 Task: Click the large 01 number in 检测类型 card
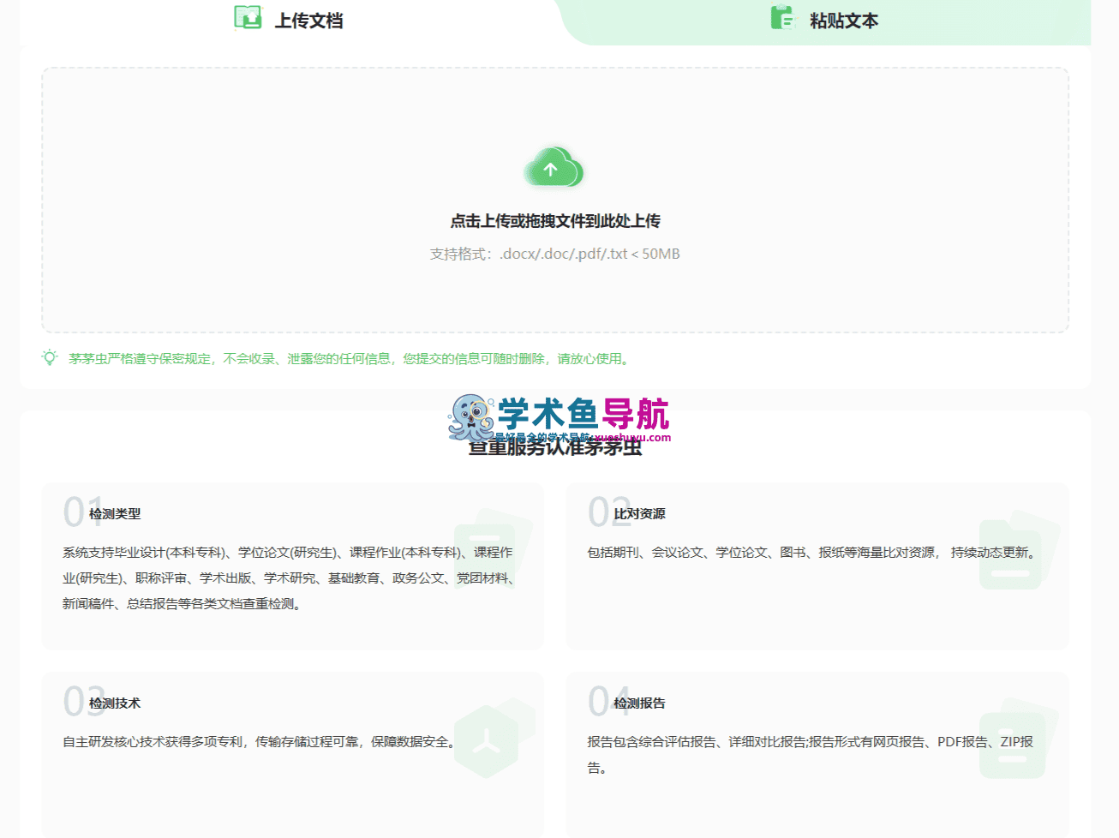click(83, 512)
